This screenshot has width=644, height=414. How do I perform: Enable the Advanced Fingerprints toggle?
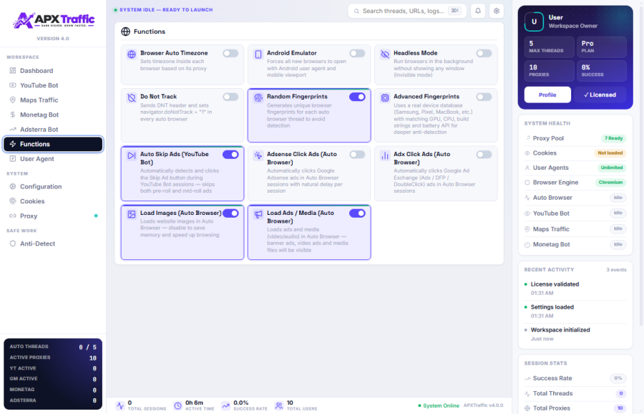click(484, 97)
